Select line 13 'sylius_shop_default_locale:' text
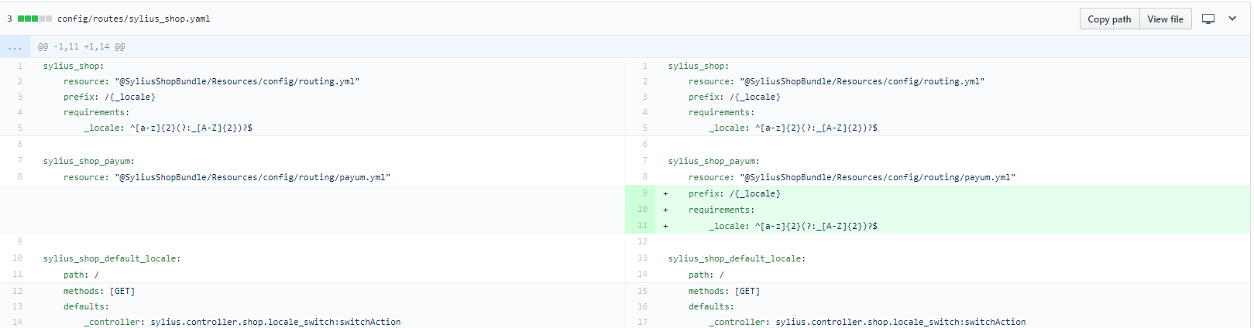The image size is (1254, 328). (737, 258)
